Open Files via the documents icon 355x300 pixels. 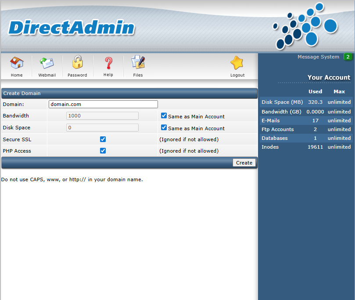pos(138,62)
